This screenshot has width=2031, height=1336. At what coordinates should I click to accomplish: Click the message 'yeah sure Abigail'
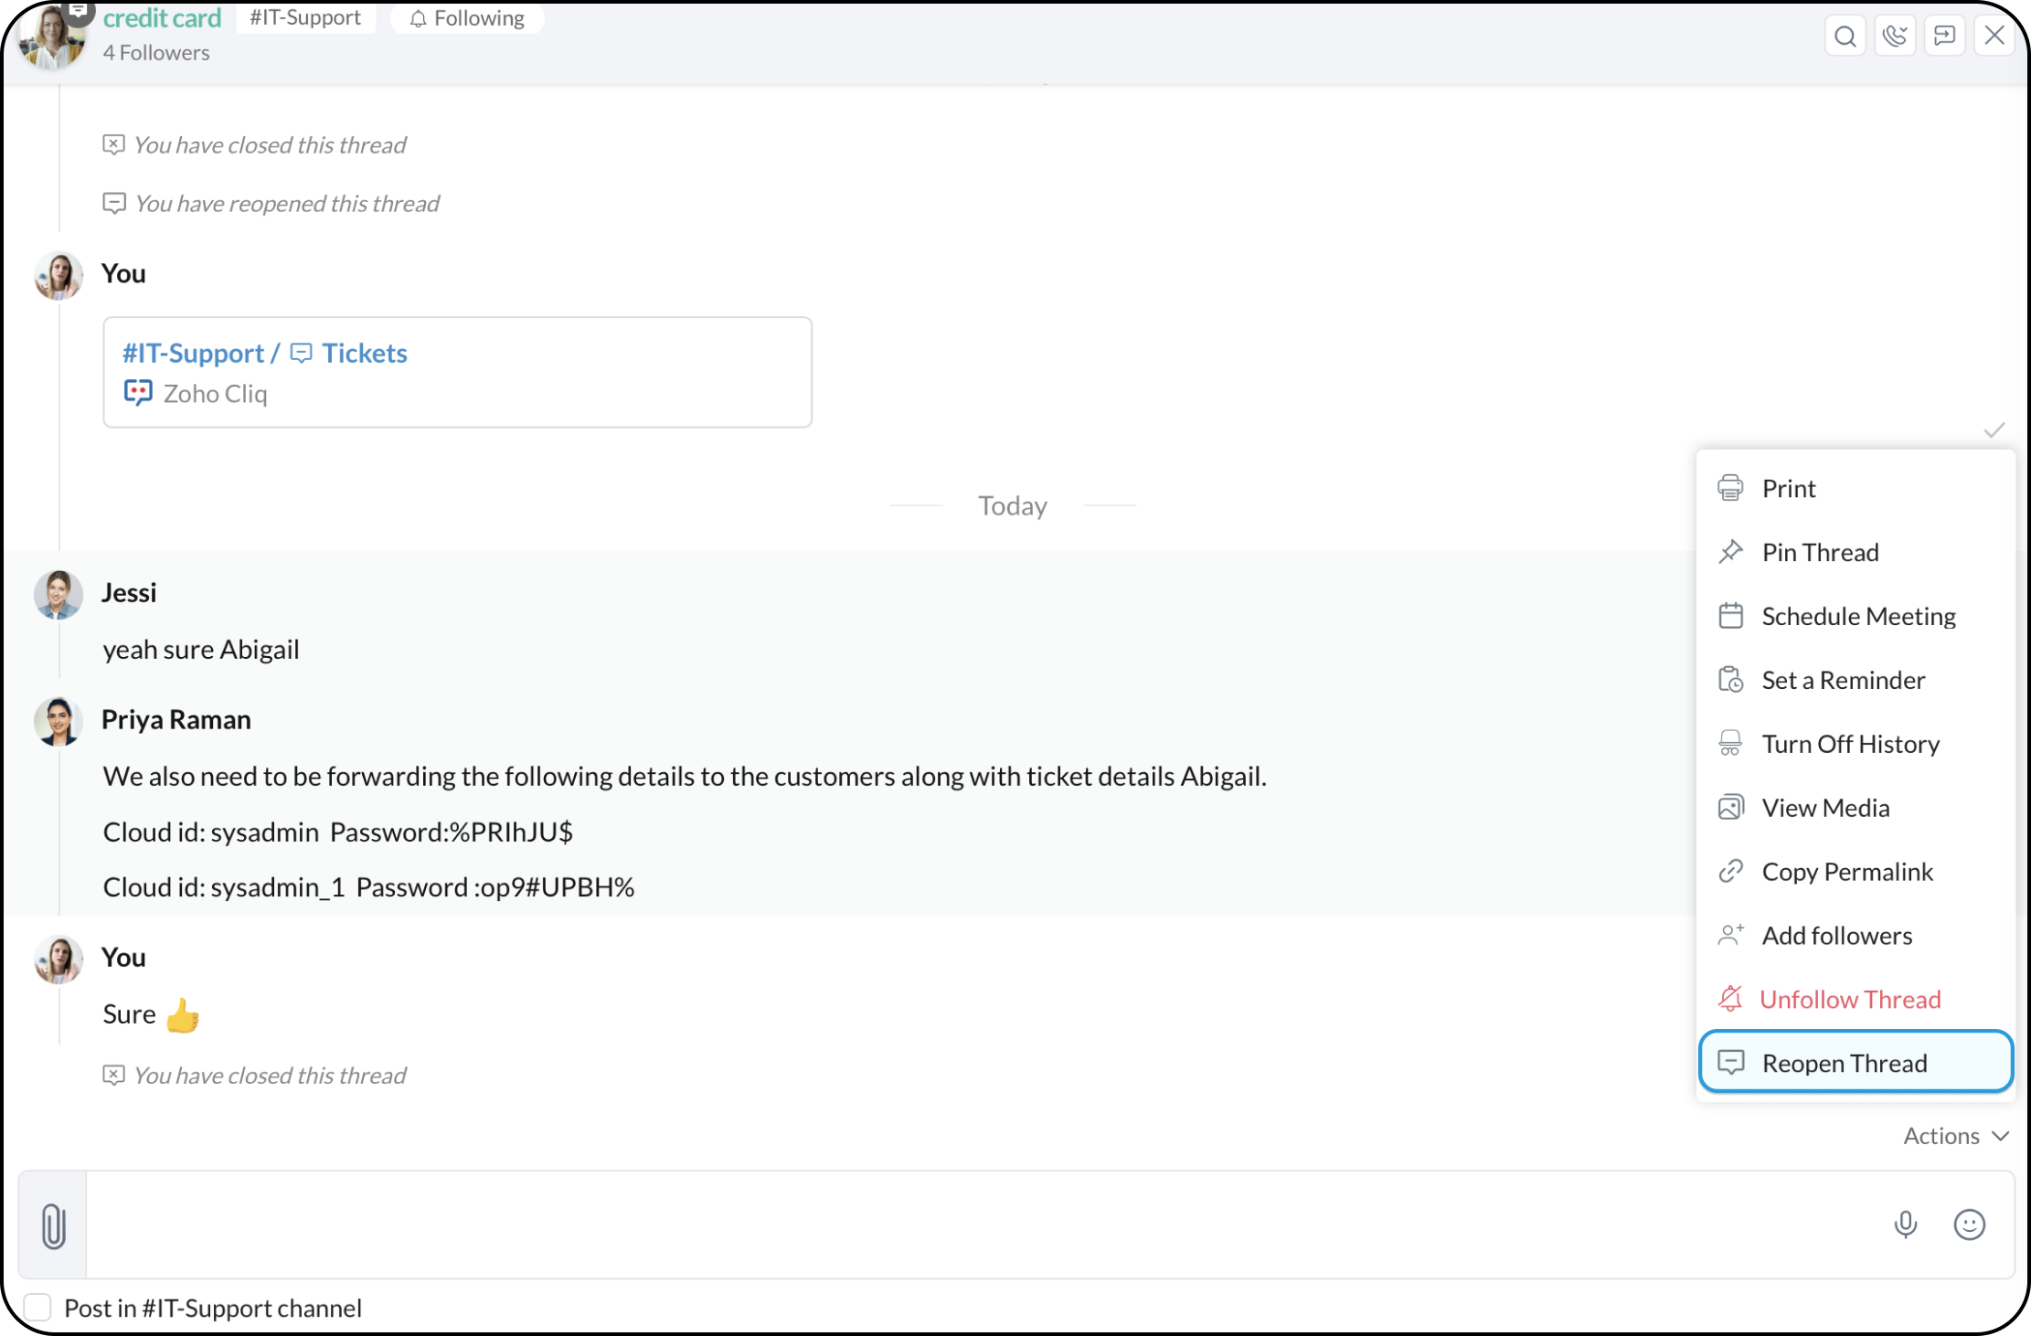pyautogui.click(x=201, y=649)
